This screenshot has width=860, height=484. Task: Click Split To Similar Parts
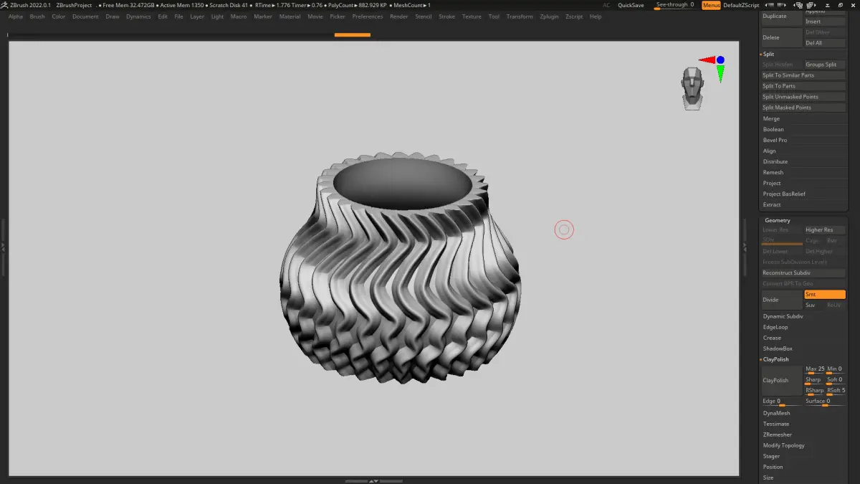(803, 75)
